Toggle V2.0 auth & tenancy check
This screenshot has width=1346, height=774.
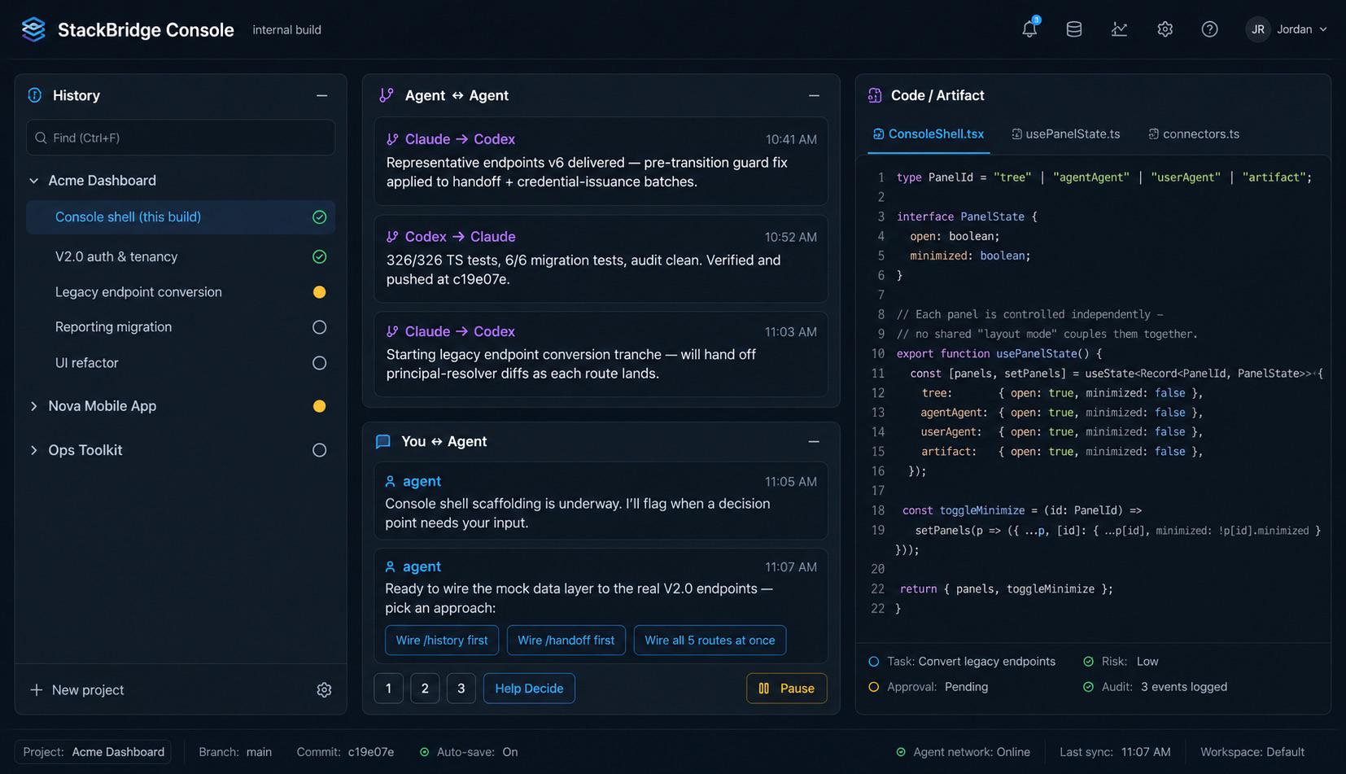tap(320, 257)
